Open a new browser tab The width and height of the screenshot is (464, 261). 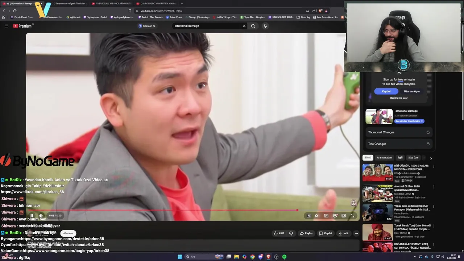[x=182, y=4]
